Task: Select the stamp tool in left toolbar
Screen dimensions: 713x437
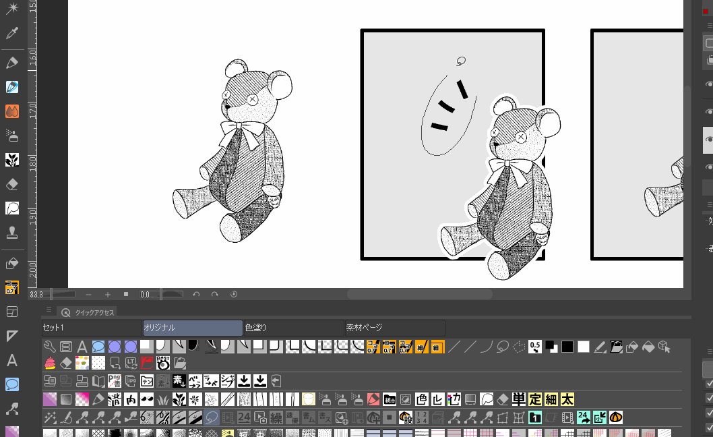Action: point(12,232)
